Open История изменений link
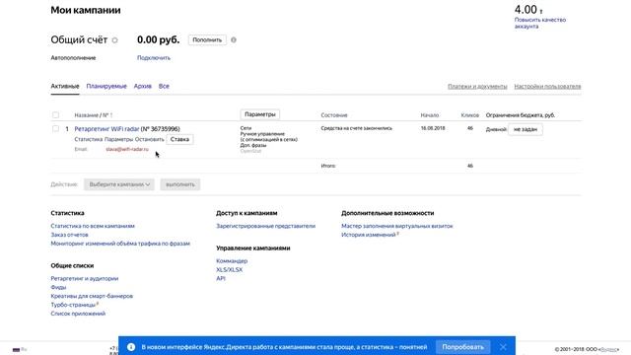The height and width of the screenshot is (355, 631). point(369,235)
